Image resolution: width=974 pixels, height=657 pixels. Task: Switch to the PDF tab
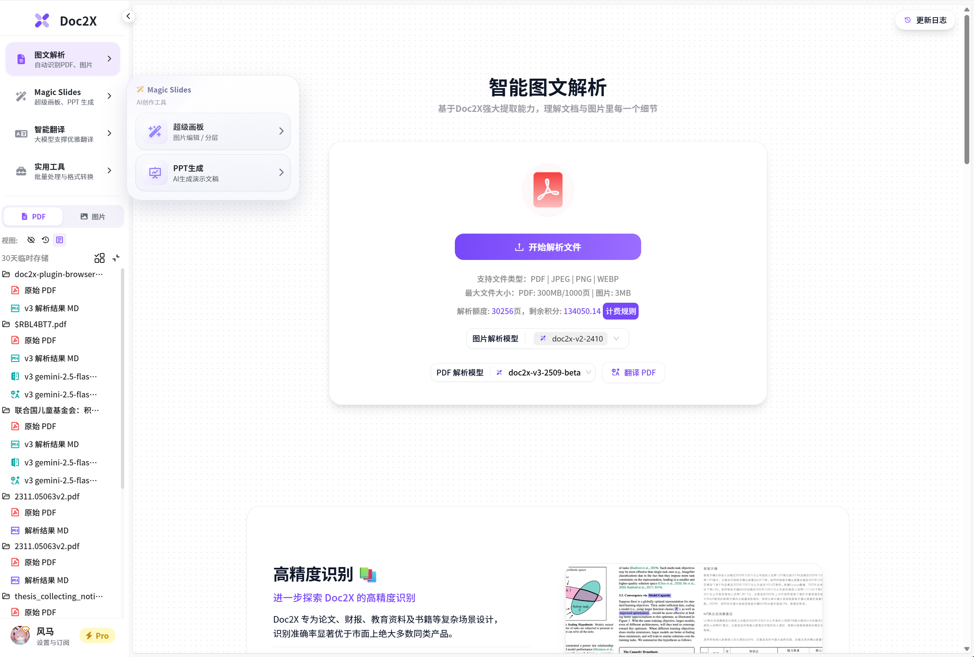click(x=33, y=216)
